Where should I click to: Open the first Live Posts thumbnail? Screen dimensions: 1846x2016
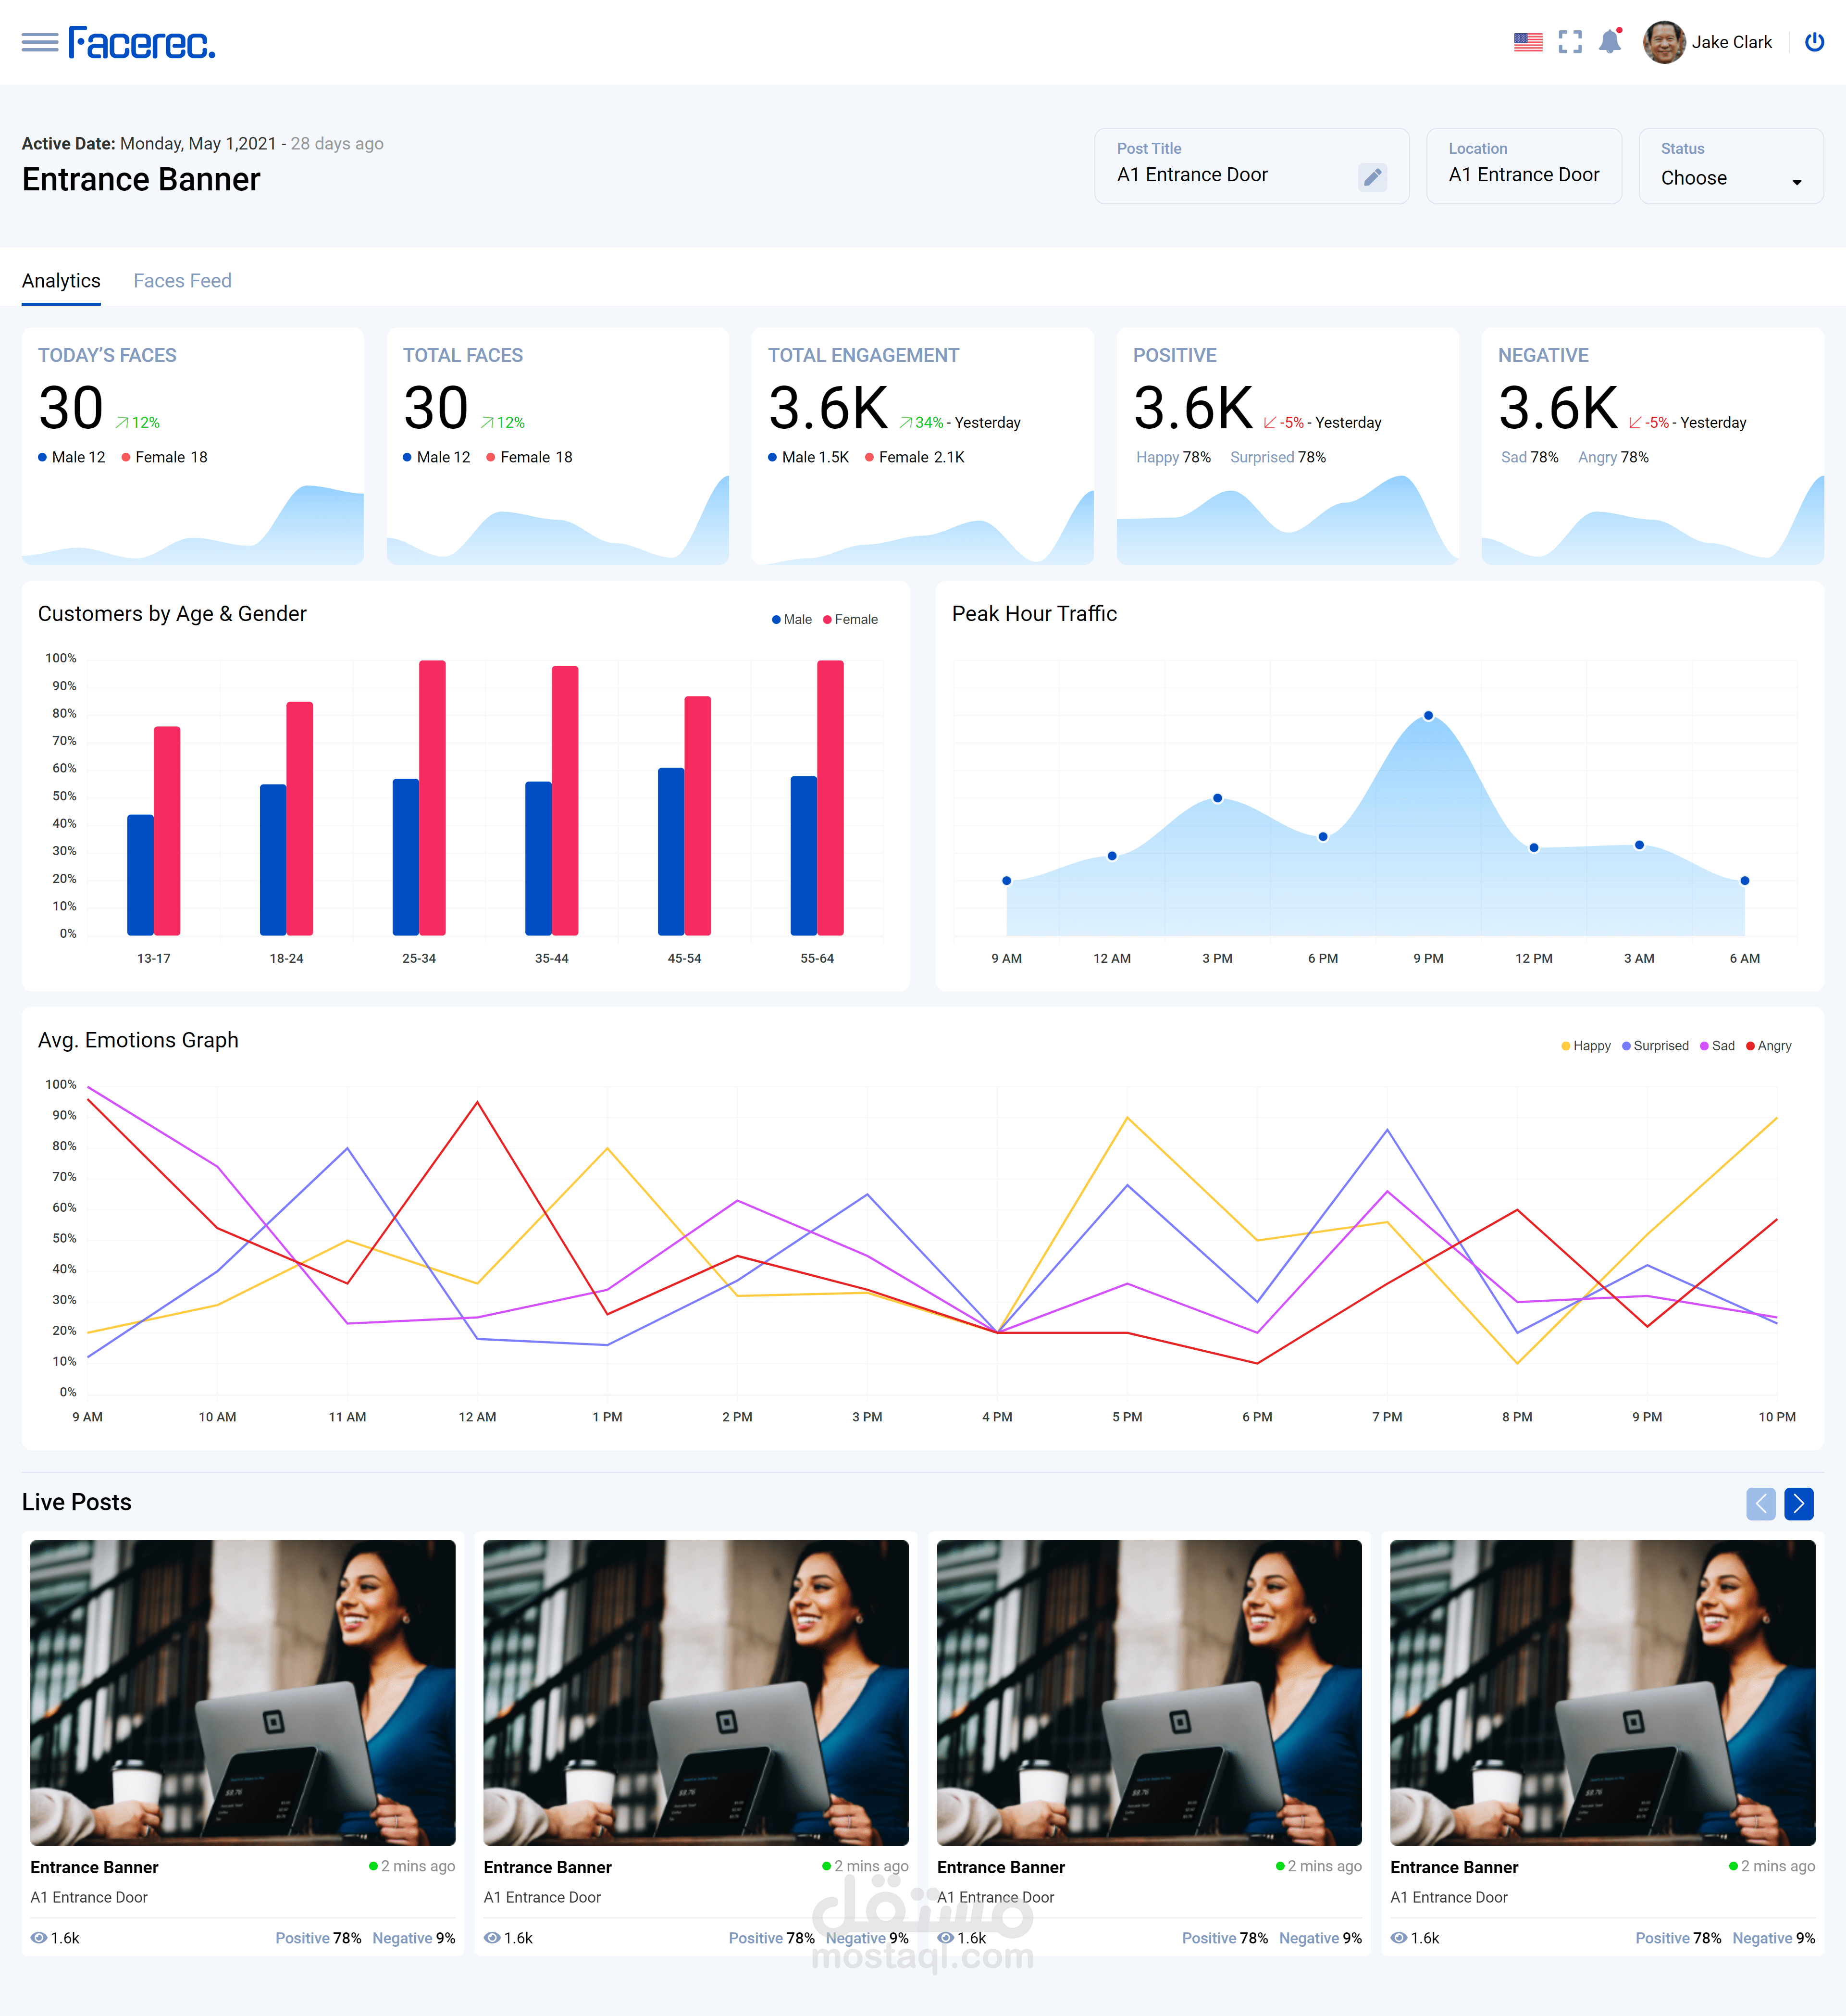242,1692
